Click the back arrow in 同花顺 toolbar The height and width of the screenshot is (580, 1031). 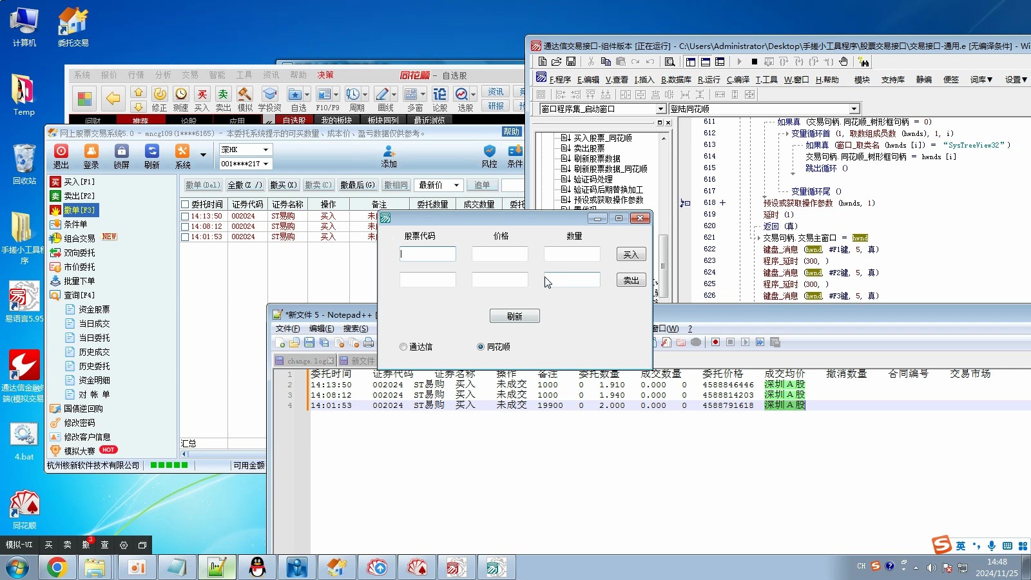point(113,99)
